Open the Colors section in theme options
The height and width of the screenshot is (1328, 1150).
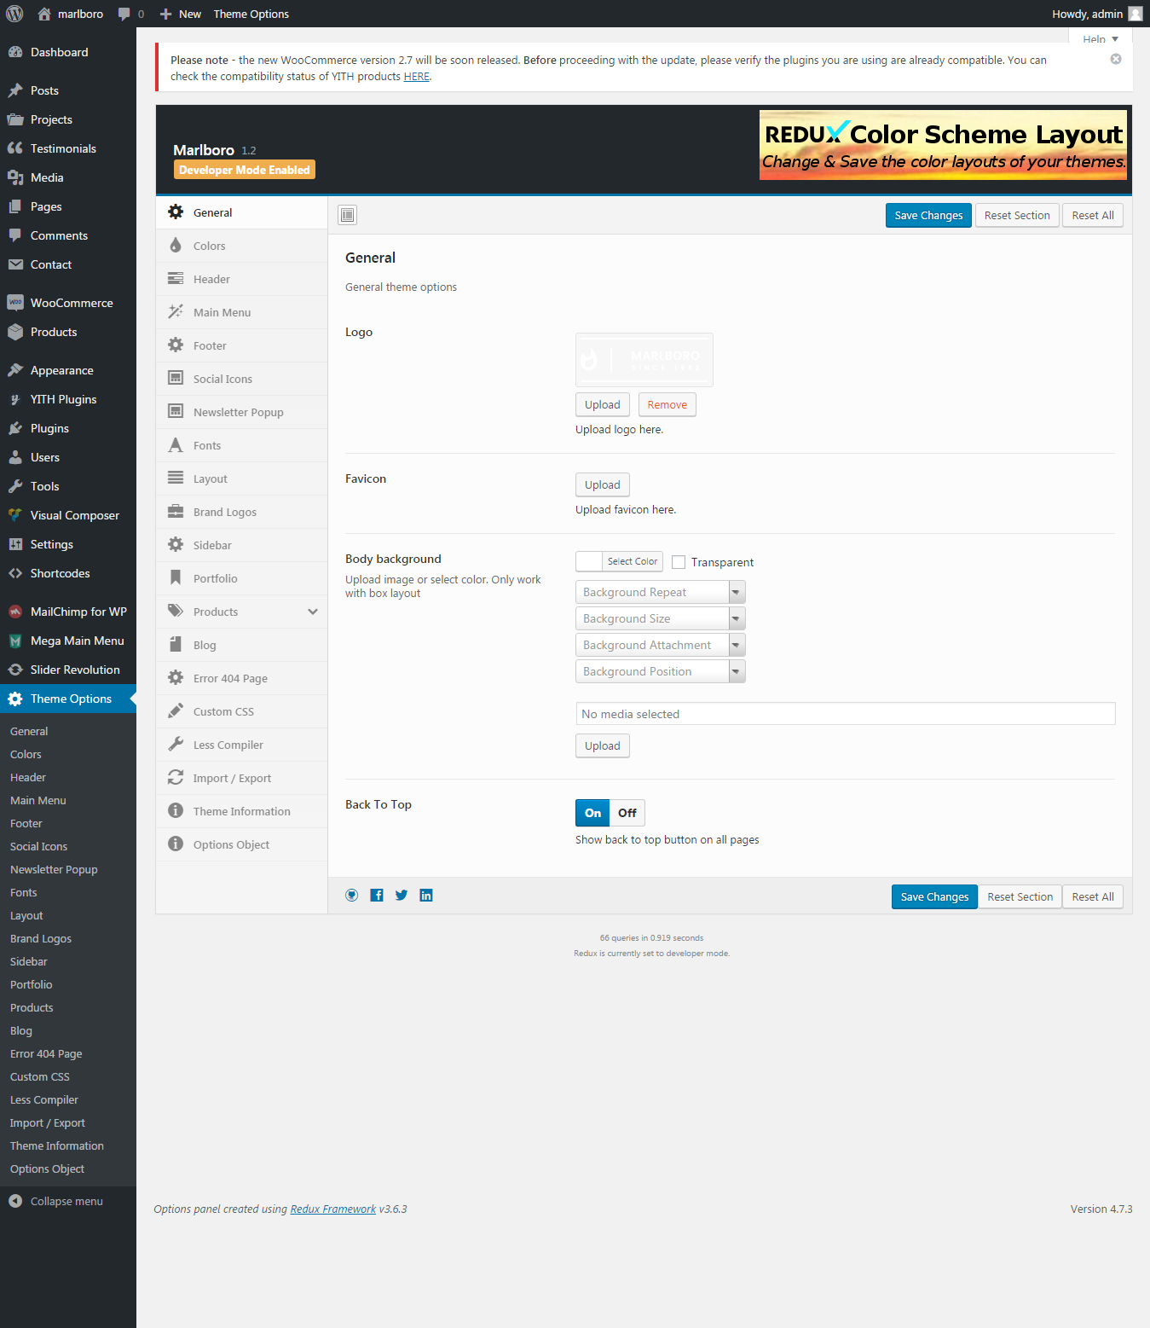(x=209, y=245)
